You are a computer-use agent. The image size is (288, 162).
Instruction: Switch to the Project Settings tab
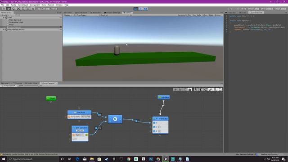[x=112, y=13]
